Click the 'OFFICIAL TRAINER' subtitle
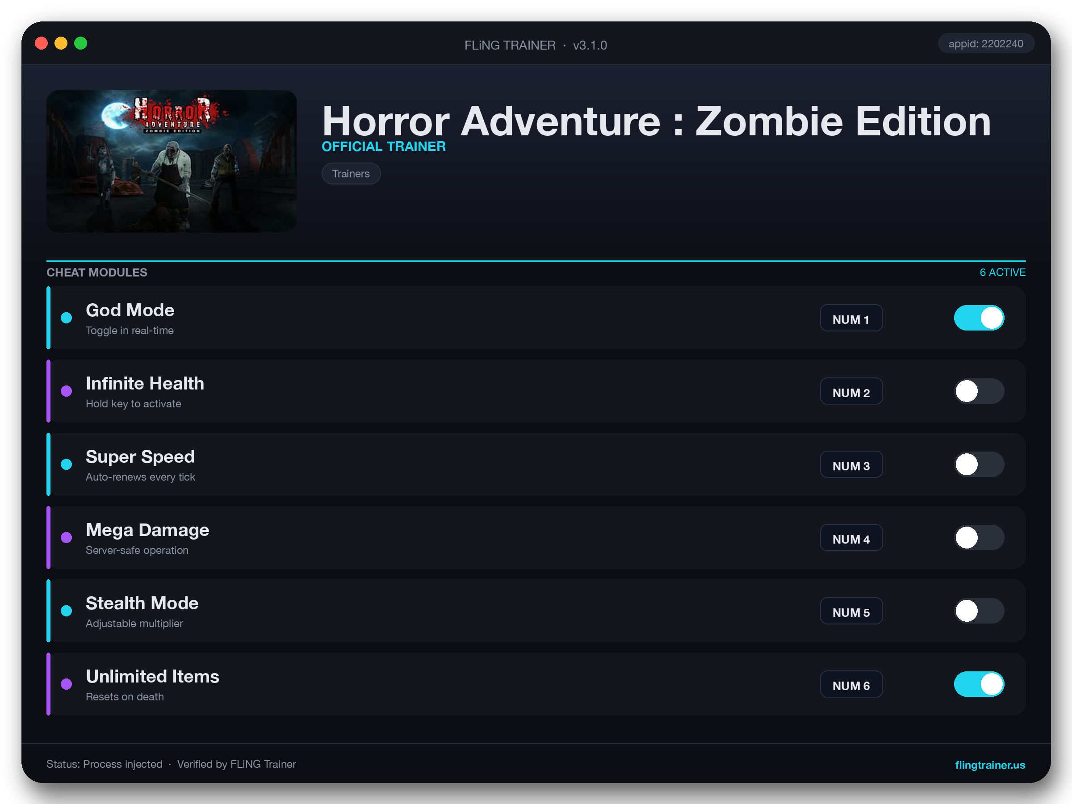This screenshot has height=804, width=1072. [x=384, y=147]
